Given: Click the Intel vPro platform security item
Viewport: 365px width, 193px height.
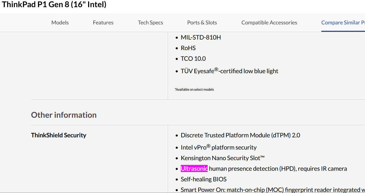Looking at the screenshot, I should [218, 147].
